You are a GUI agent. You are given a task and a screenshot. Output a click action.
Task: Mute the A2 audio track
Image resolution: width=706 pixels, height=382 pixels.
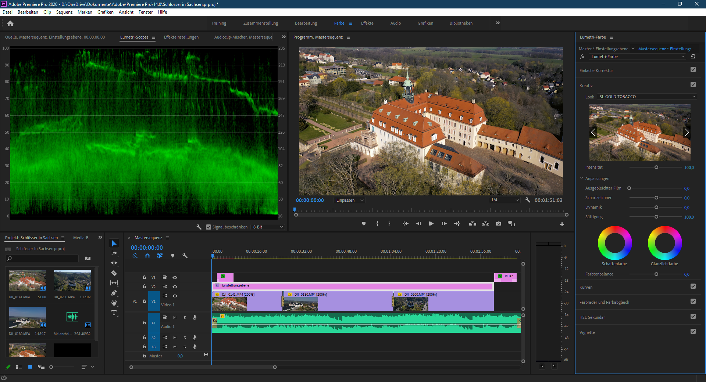[175, 338]
